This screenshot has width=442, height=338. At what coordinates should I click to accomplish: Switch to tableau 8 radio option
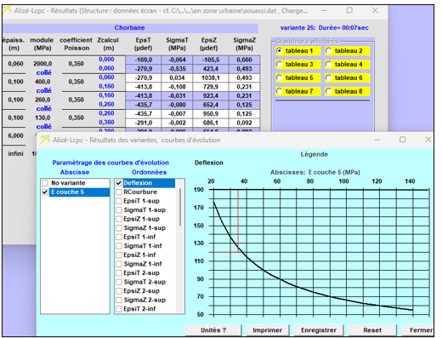pyautogui.click(x=329, y=91)
